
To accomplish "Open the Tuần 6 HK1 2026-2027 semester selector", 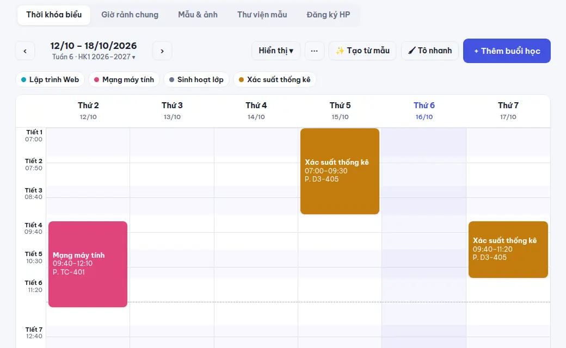I will pos(94,57).
